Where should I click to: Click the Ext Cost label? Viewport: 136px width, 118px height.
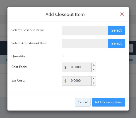[x=18, y=80]
